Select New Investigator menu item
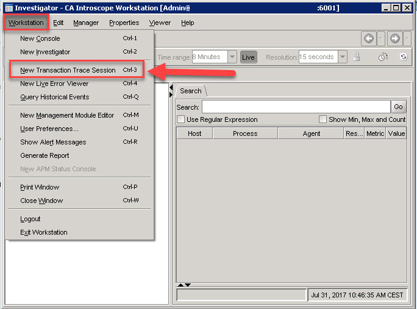The height and width of the screenshot is (309, 417). 79,52
